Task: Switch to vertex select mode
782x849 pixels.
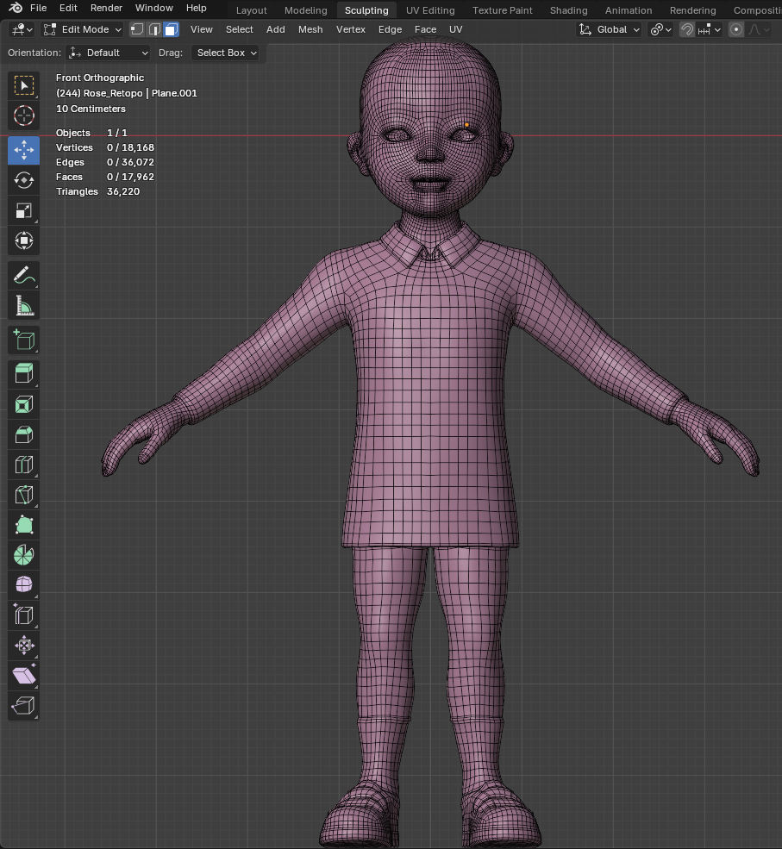Action: click(137, 29)
